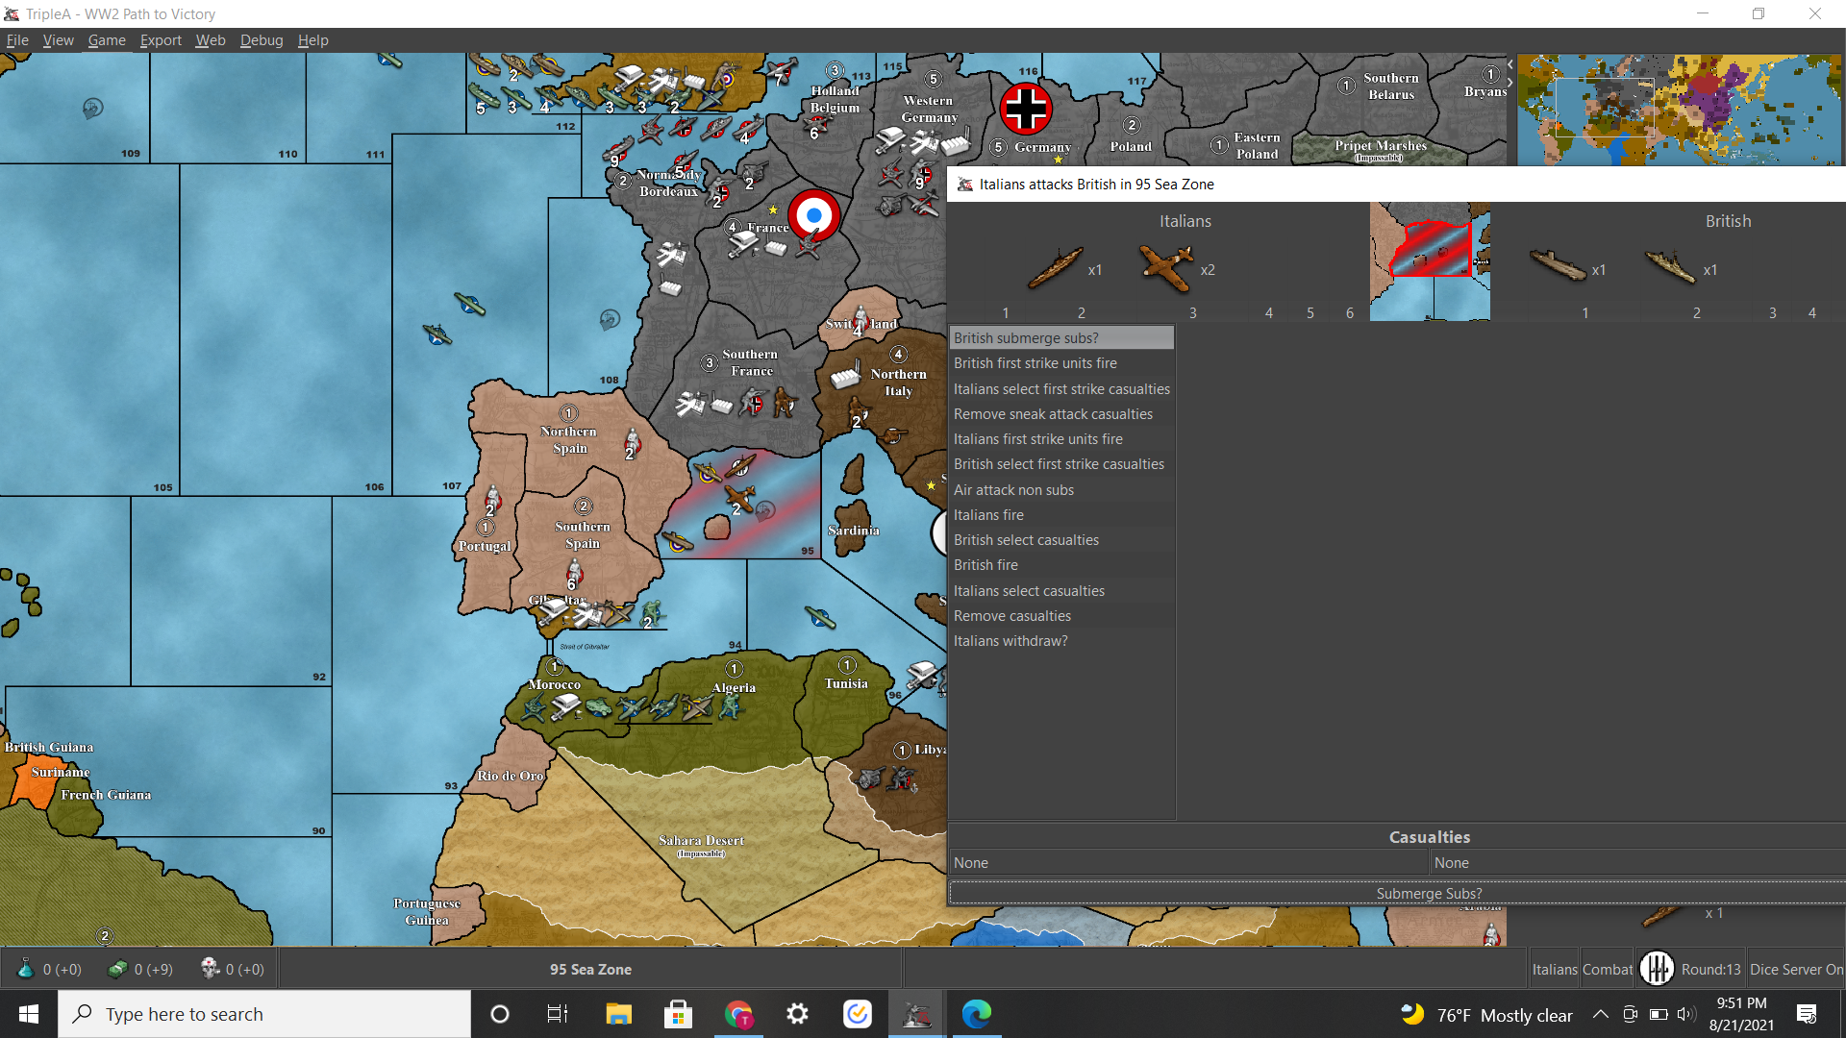Viewport: 1846px width, 1038px height.
Task: Select 'Air attack non subs' step
Action: coord(1013,490)
